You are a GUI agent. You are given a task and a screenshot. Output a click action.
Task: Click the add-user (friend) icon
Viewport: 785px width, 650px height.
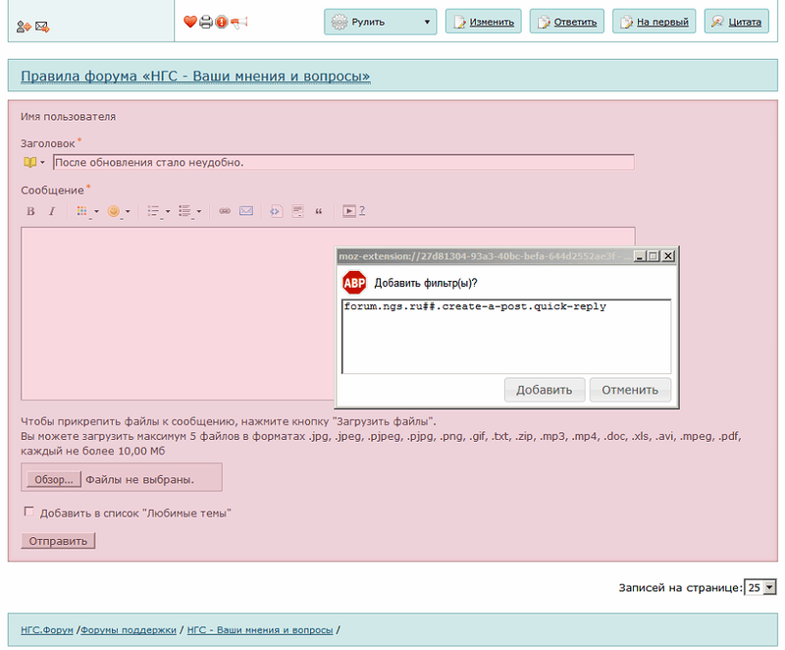(x=24, y=27)
